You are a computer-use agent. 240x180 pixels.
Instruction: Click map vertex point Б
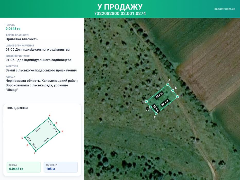(173, 91)
